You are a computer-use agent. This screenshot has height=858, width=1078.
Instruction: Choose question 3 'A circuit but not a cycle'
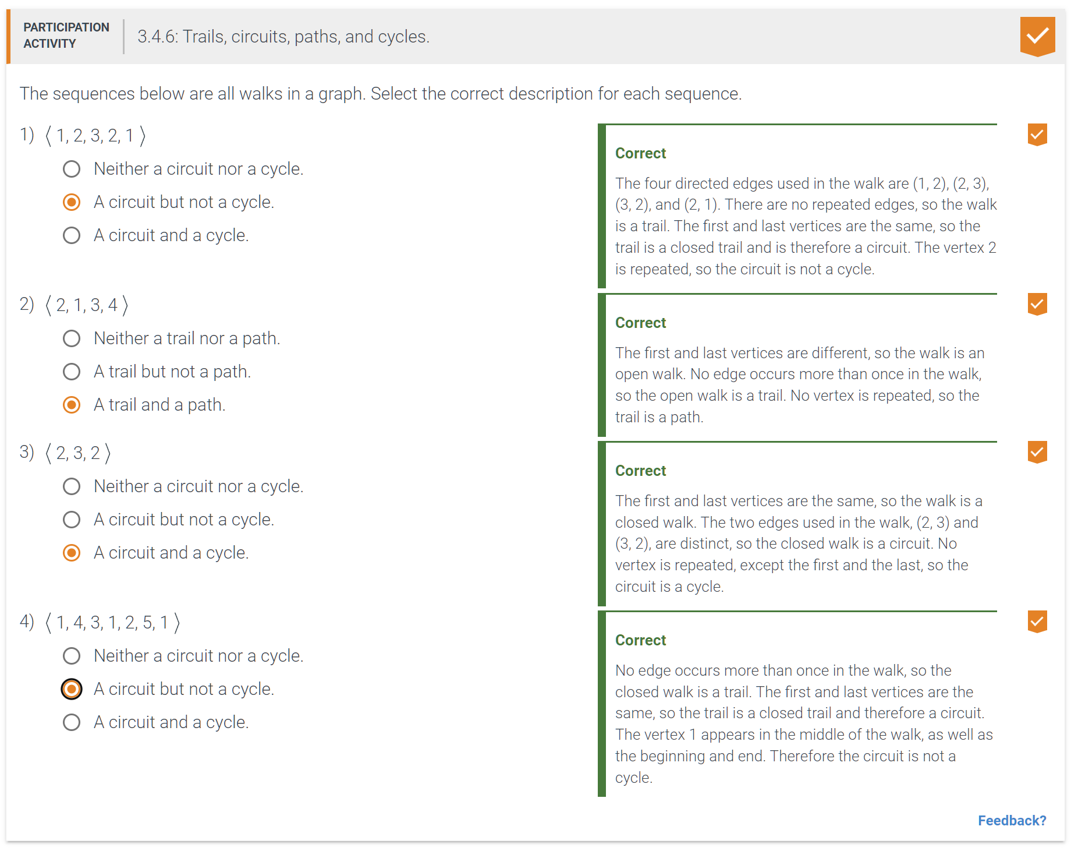tap(72, 520)
